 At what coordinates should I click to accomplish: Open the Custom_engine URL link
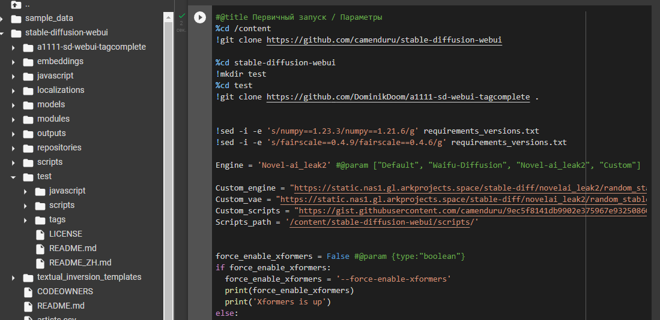(x=470, y=188)
